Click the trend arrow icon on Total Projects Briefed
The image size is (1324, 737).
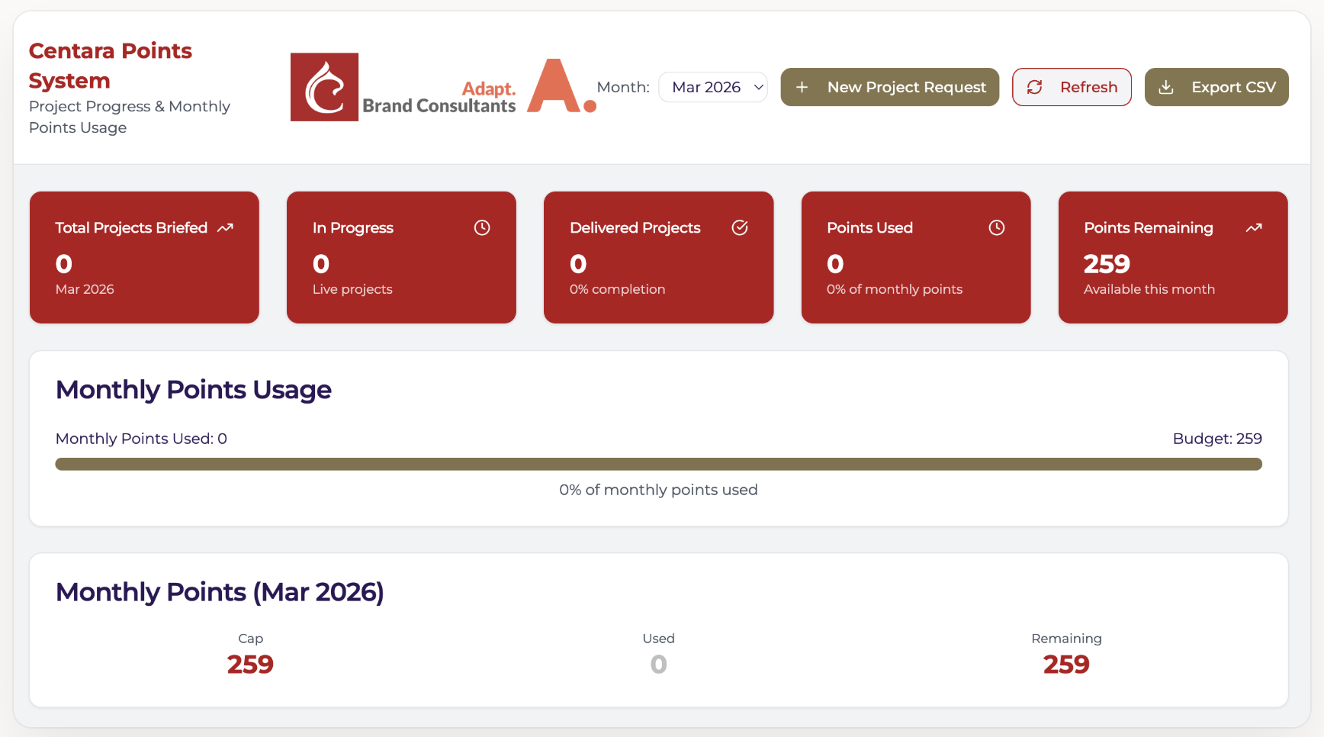(x=225, y=227)
